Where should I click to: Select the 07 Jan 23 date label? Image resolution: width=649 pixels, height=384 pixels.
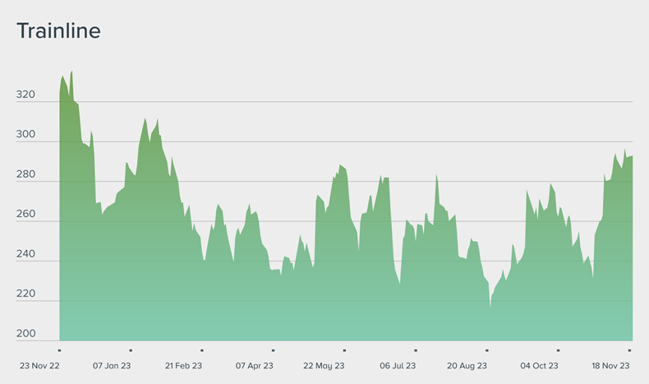(112, 366)
